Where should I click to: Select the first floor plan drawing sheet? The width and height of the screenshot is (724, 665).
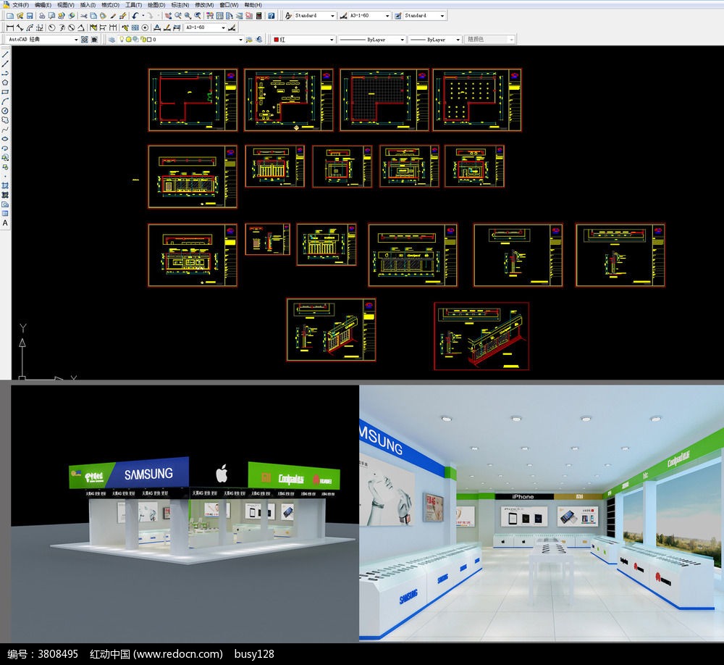(x=193, y=100)
